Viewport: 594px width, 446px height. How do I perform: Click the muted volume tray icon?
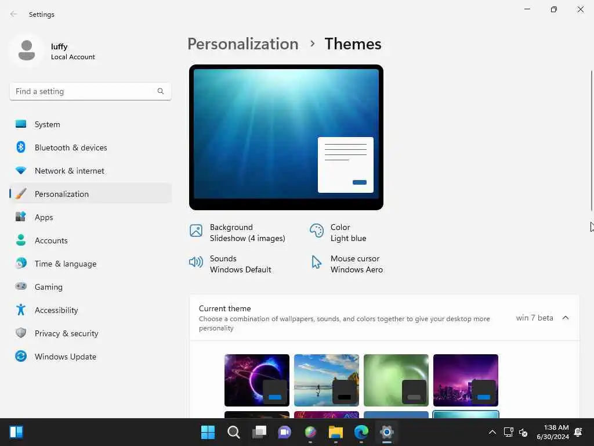pos(524,432)
